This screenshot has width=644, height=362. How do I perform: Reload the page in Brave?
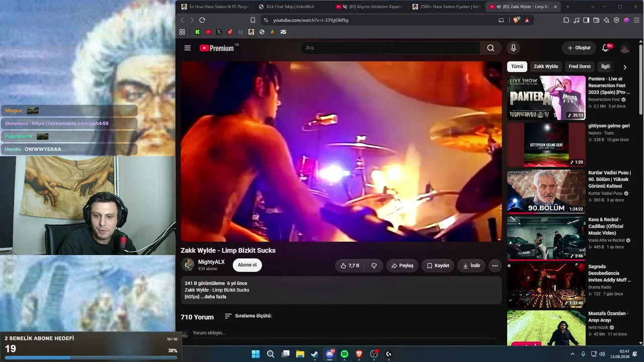202,20
